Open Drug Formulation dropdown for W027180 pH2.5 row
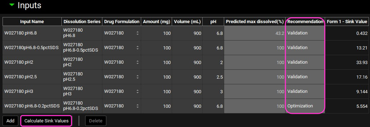Image resolution: width=370 pixels, height=127 pixels. click(137, 77)
